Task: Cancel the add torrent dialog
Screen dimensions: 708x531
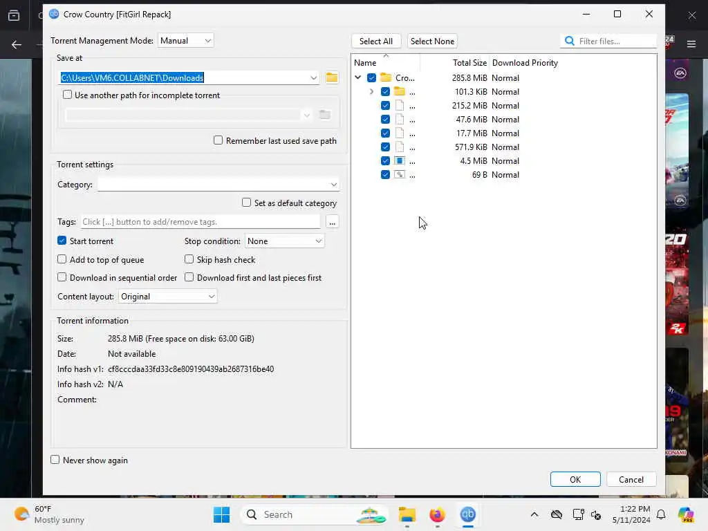Action: click(631, 480)
